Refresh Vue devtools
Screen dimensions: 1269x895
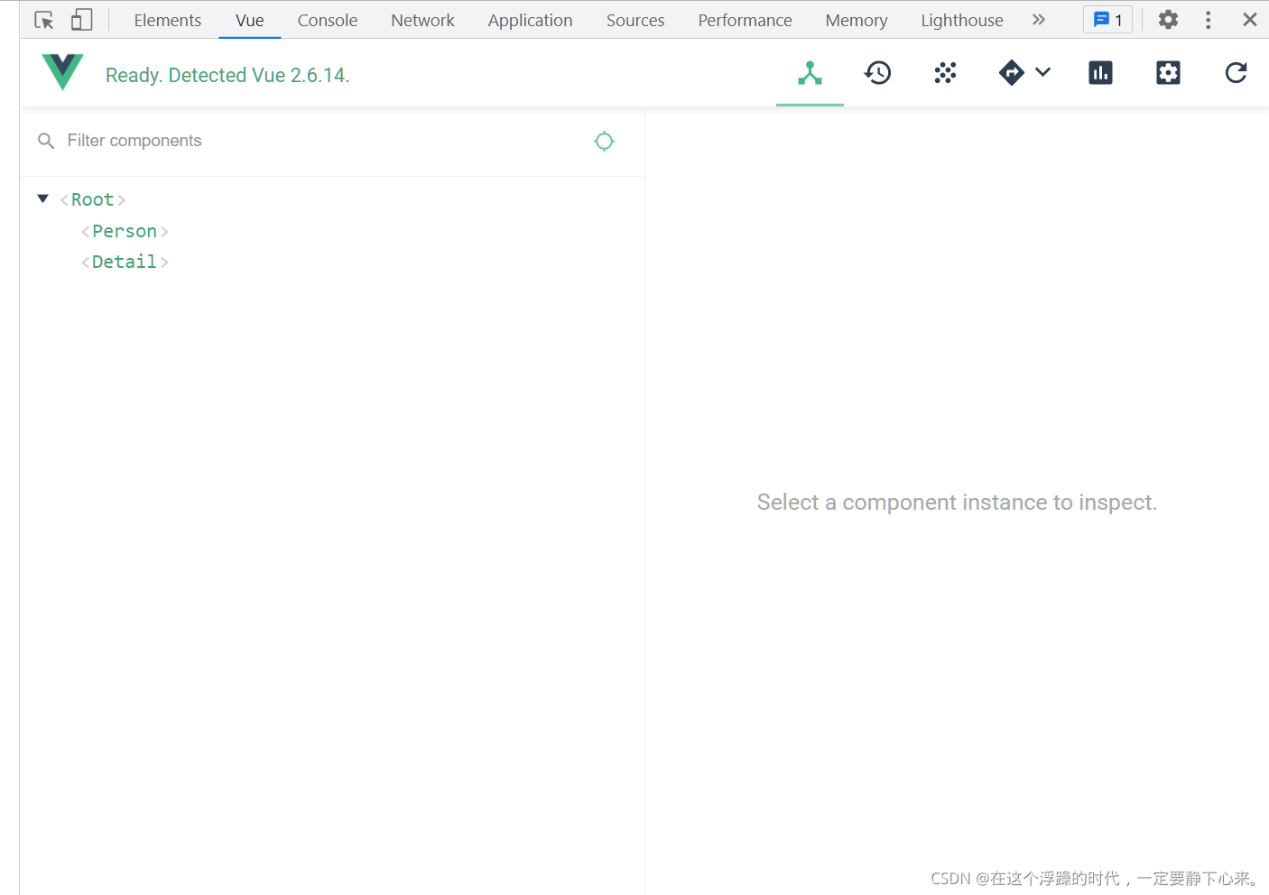[x=1236, y=73]
